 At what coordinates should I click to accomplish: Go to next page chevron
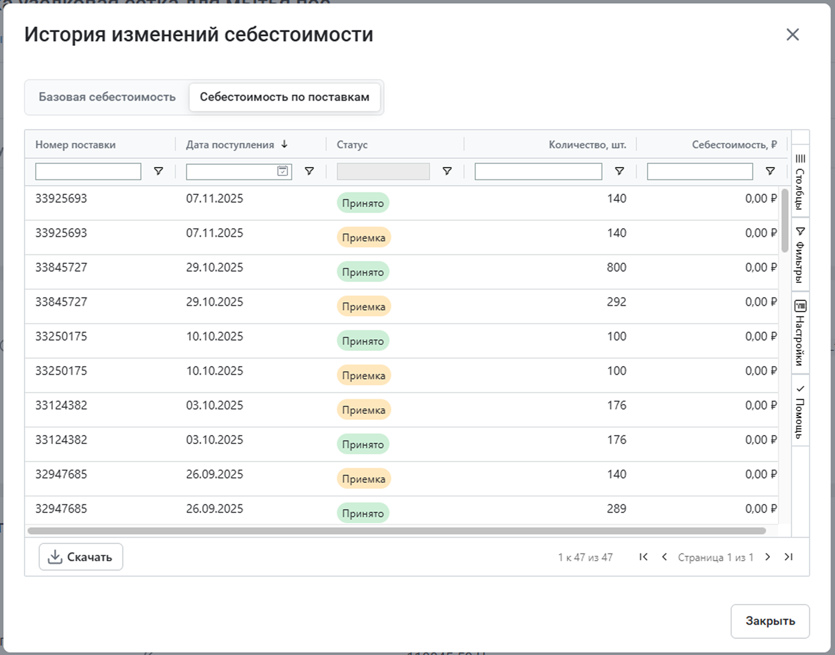pos(767,557)
